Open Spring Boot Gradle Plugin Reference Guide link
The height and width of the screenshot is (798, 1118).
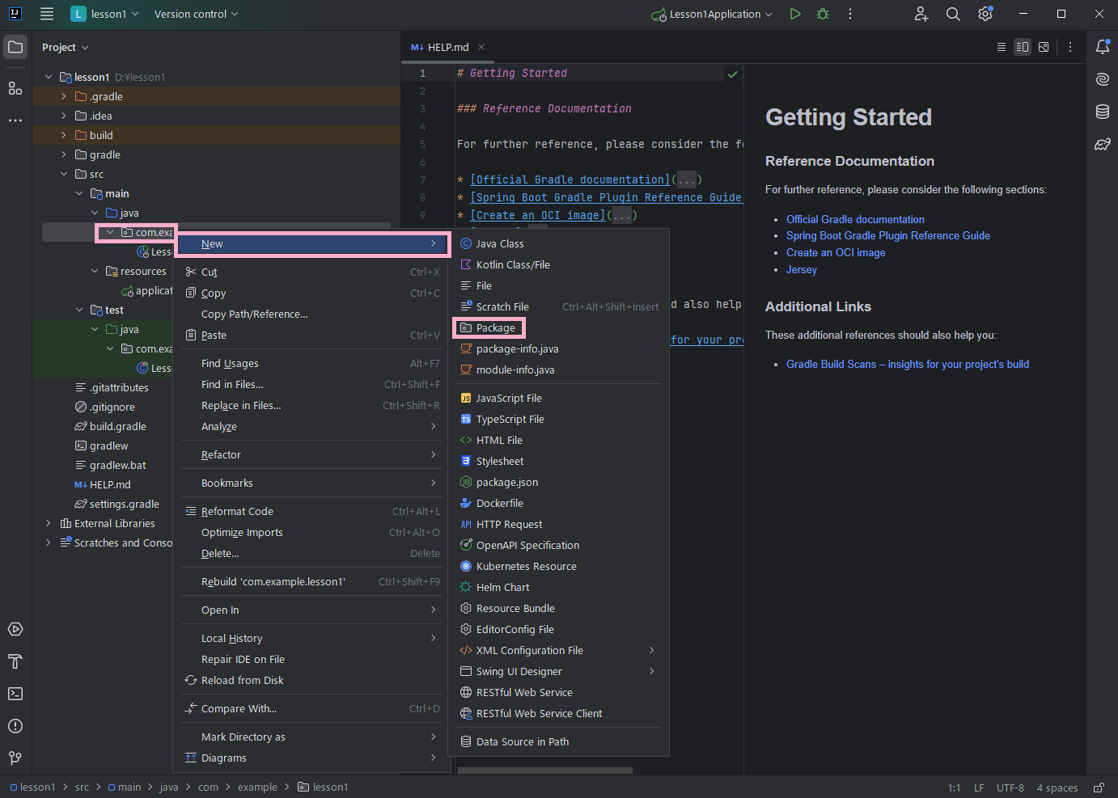[x=888, y=235]
